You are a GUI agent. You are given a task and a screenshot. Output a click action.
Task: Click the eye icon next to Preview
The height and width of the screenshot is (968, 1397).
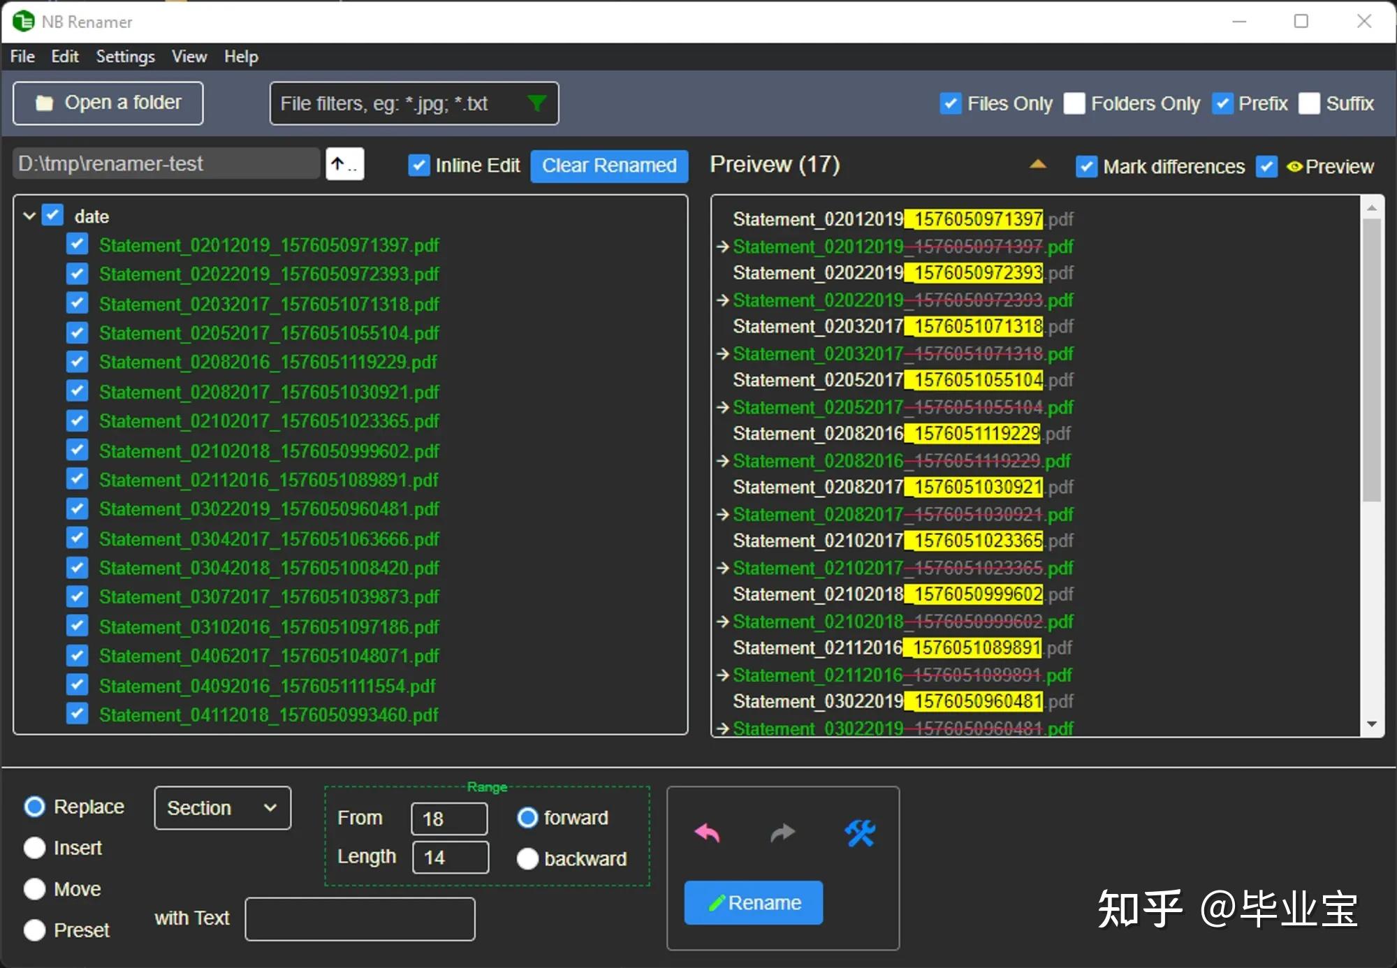pos(1294,166)
